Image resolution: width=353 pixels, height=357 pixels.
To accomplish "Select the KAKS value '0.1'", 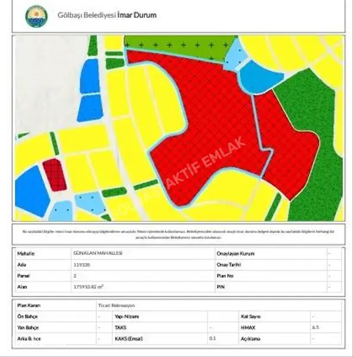I will click(x=212, y=339).
